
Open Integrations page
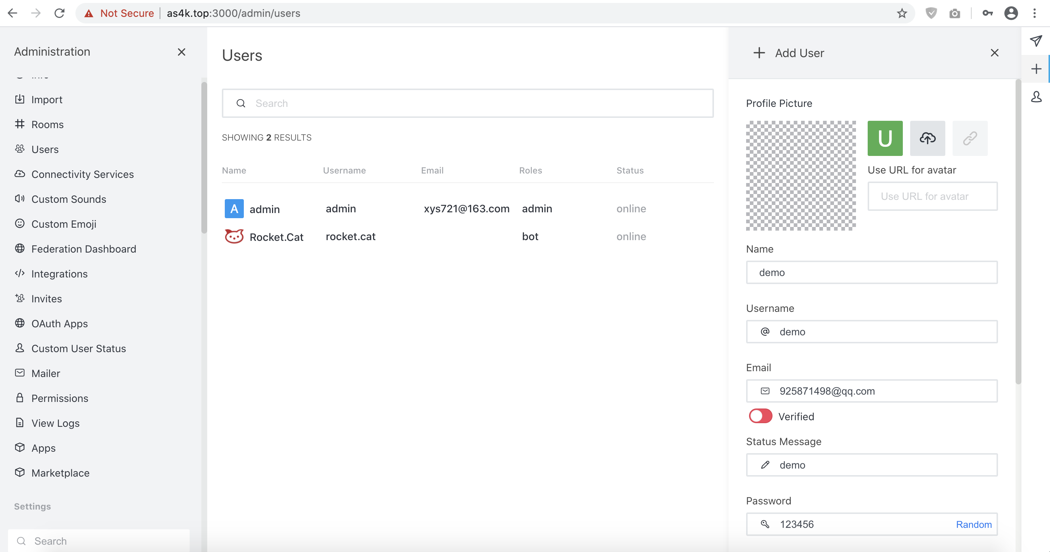[51, 273]
